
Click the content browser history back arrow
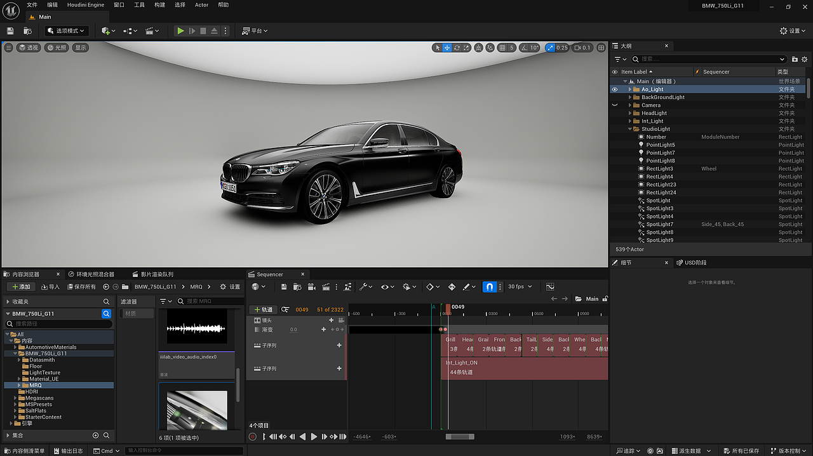tap(106, 287)
